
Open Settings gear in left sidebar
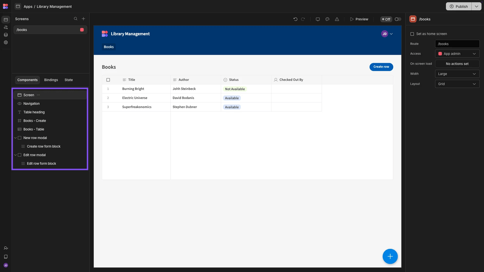point(6,42)
